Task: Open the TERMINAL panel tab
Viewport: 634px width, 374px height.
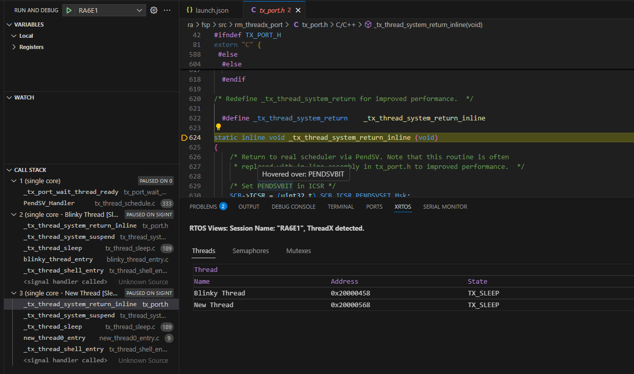Action: tap(341, 207)
